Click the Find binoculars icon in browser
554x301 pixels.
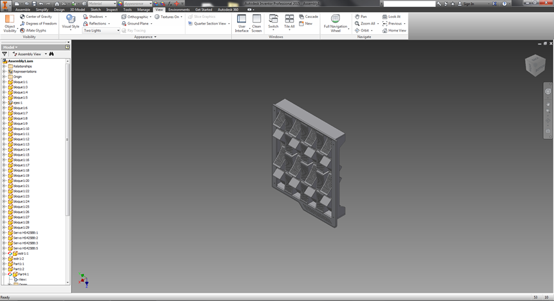pos(52,54)
